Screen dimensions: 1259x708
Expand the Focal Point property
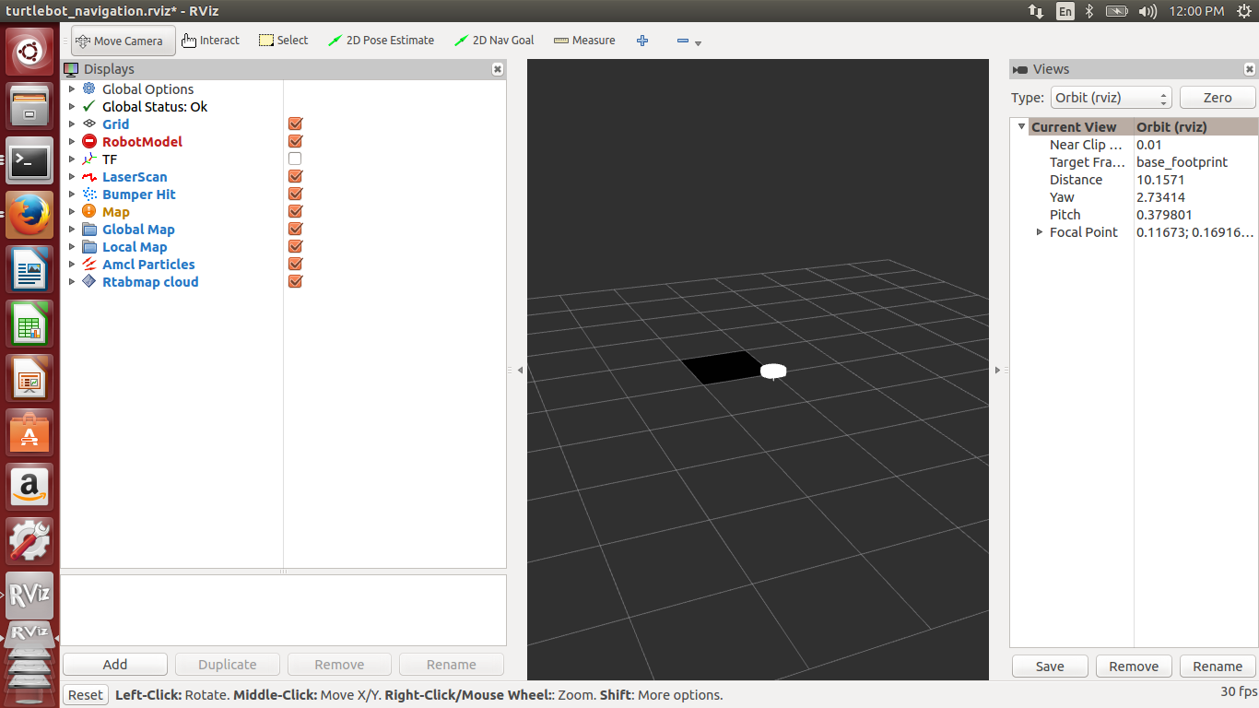1040,232
